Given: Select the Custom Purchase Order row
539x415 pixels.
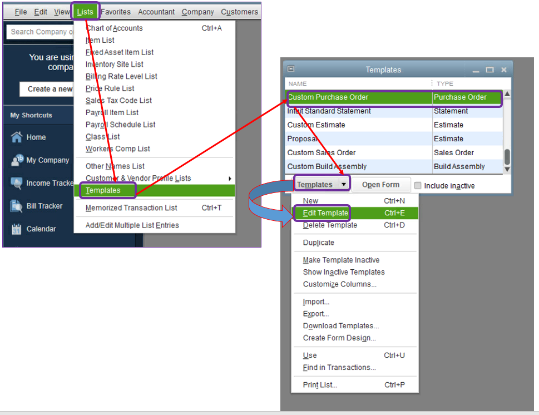Looking at the screenshot, I should 394,97.
